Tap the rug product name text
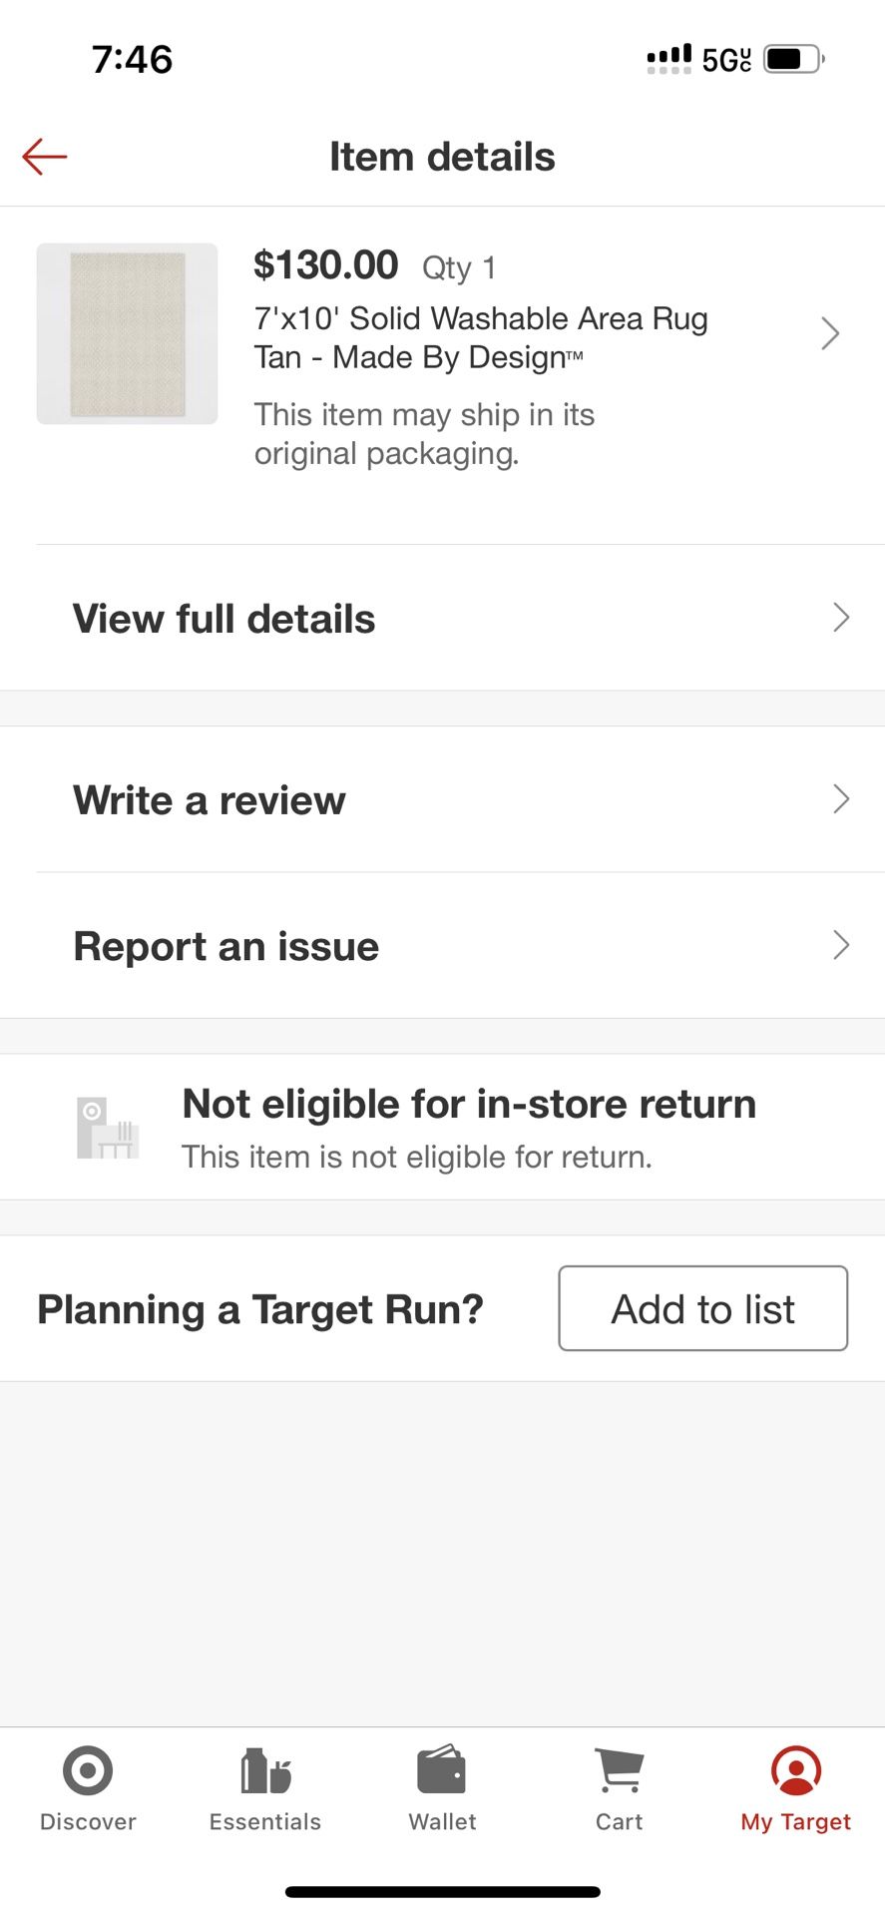The height and width of the screenshot is (1916, 885). click(481, 337)
